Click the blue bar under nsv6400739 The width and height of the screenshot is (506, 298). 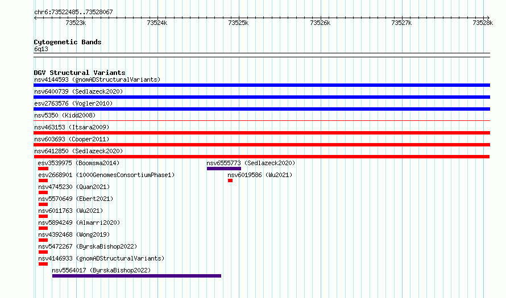pyautogui.click(x=262, y=97)
